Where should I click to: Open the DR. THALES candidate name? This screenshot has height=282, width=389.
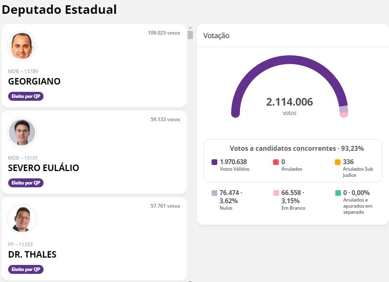[x=32, y=254]
